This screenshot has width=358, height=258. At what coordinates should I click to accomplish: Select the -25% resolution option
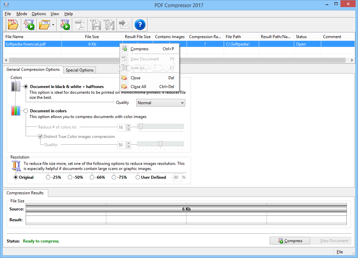click(x=48, y=177)
